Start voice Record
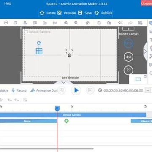Screen dimensions: 152x152 (19, 90)
